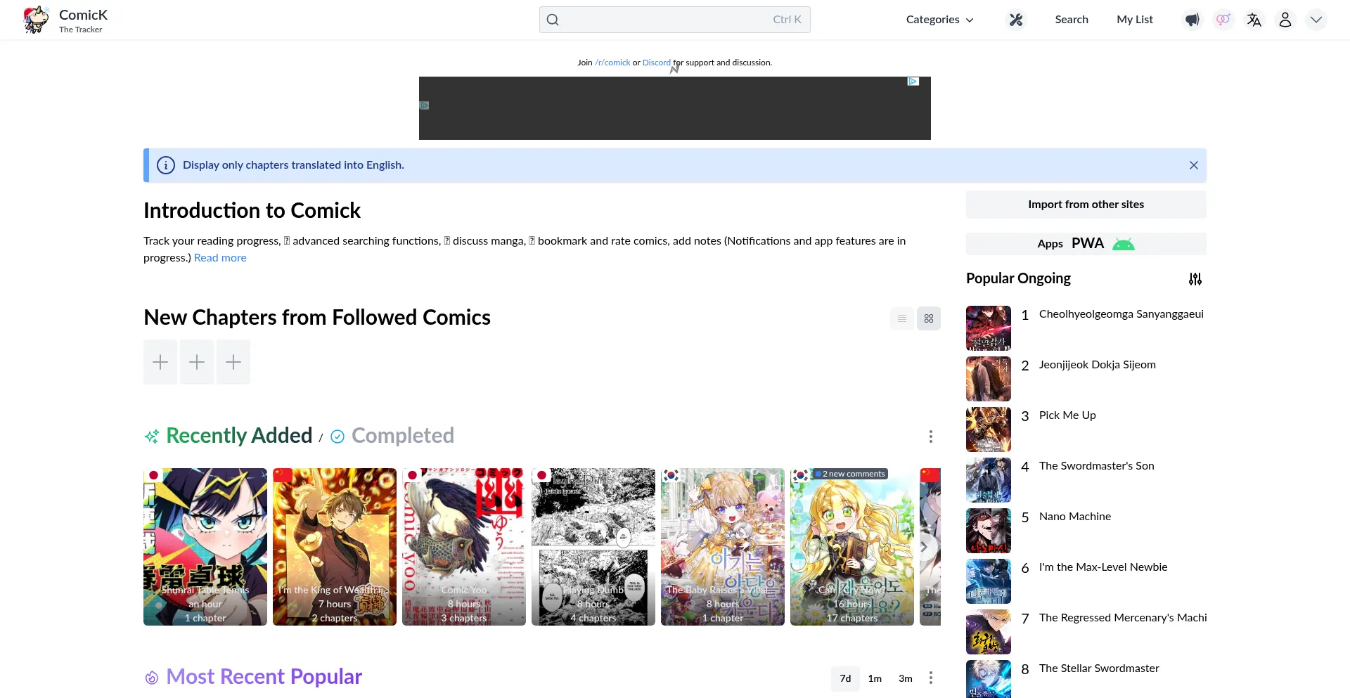Click the 2 new comments badge
The height and width of the screenshot is (698, 1350).
pyautogui.click(x=851, y=474)
